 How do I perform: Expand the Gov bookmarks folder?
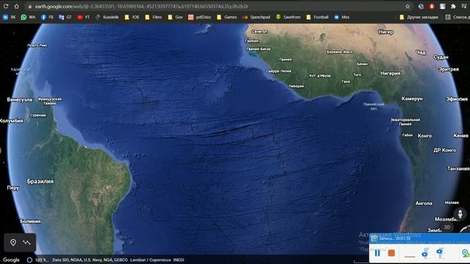point(176,18)
